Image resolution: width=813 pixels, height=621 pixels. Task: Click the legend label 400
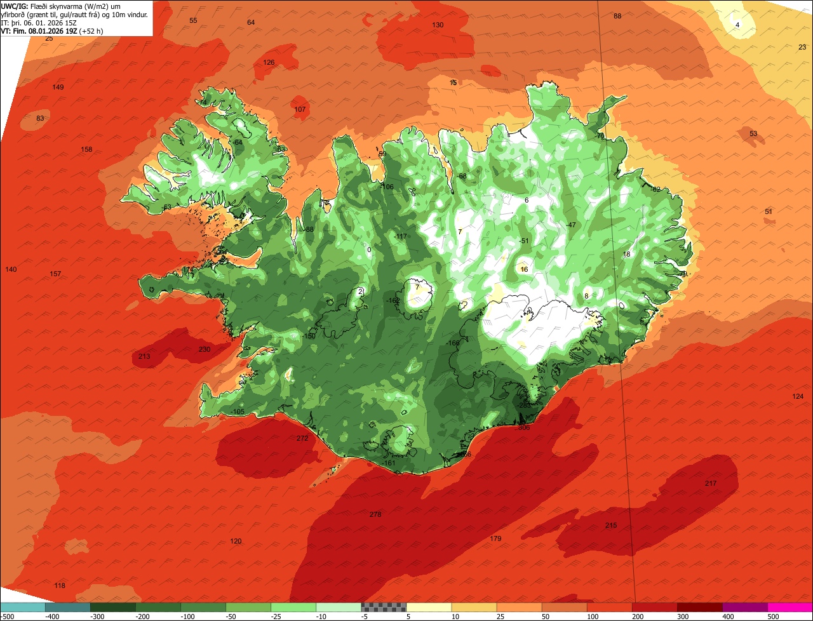tap(728, 617)
